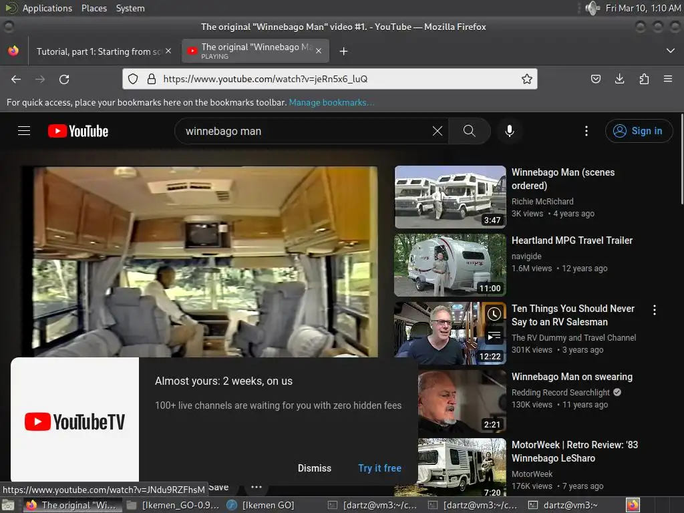This screenshot has height=513, width=684.
Task: Open the System menu
Action: (130, 8)
